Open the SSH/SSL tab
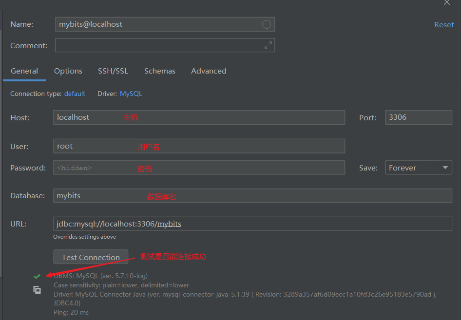Screen dimensions: 461x320 pyautogui.click(x=113, y=71)
